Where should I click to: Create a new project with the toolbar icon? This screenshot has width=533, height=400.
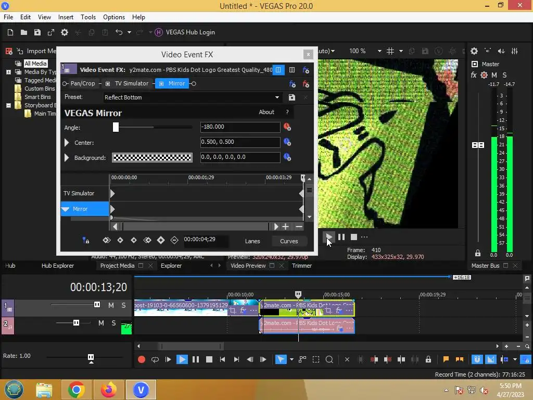[x=10, y=32]
